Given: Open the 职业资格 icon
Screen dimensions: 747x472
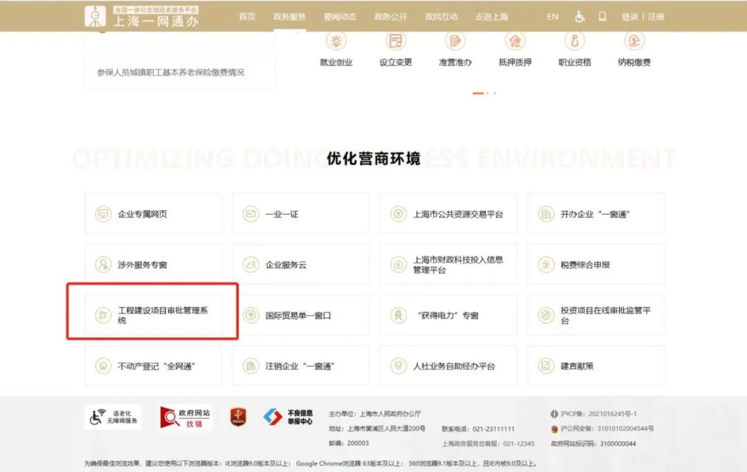Looking at the screenshot, I should 574,41.
